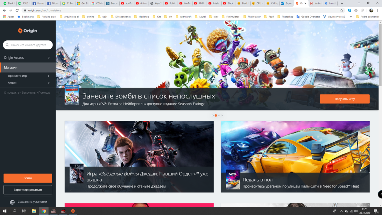
Task: Open the Chrome profile avatar
Action: point(371,11)
